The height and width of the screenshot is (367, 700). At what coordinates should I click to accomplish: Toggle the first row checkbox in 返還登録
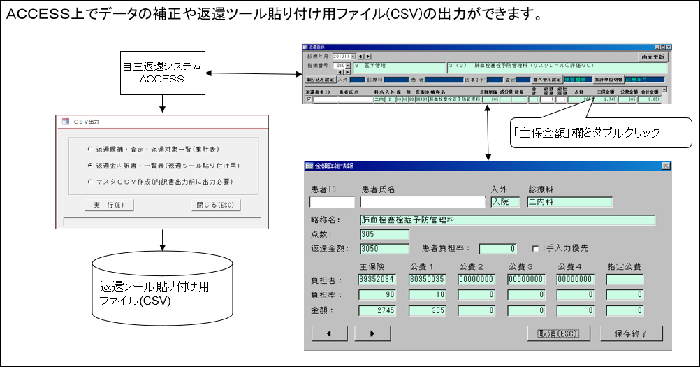[309, 99]
